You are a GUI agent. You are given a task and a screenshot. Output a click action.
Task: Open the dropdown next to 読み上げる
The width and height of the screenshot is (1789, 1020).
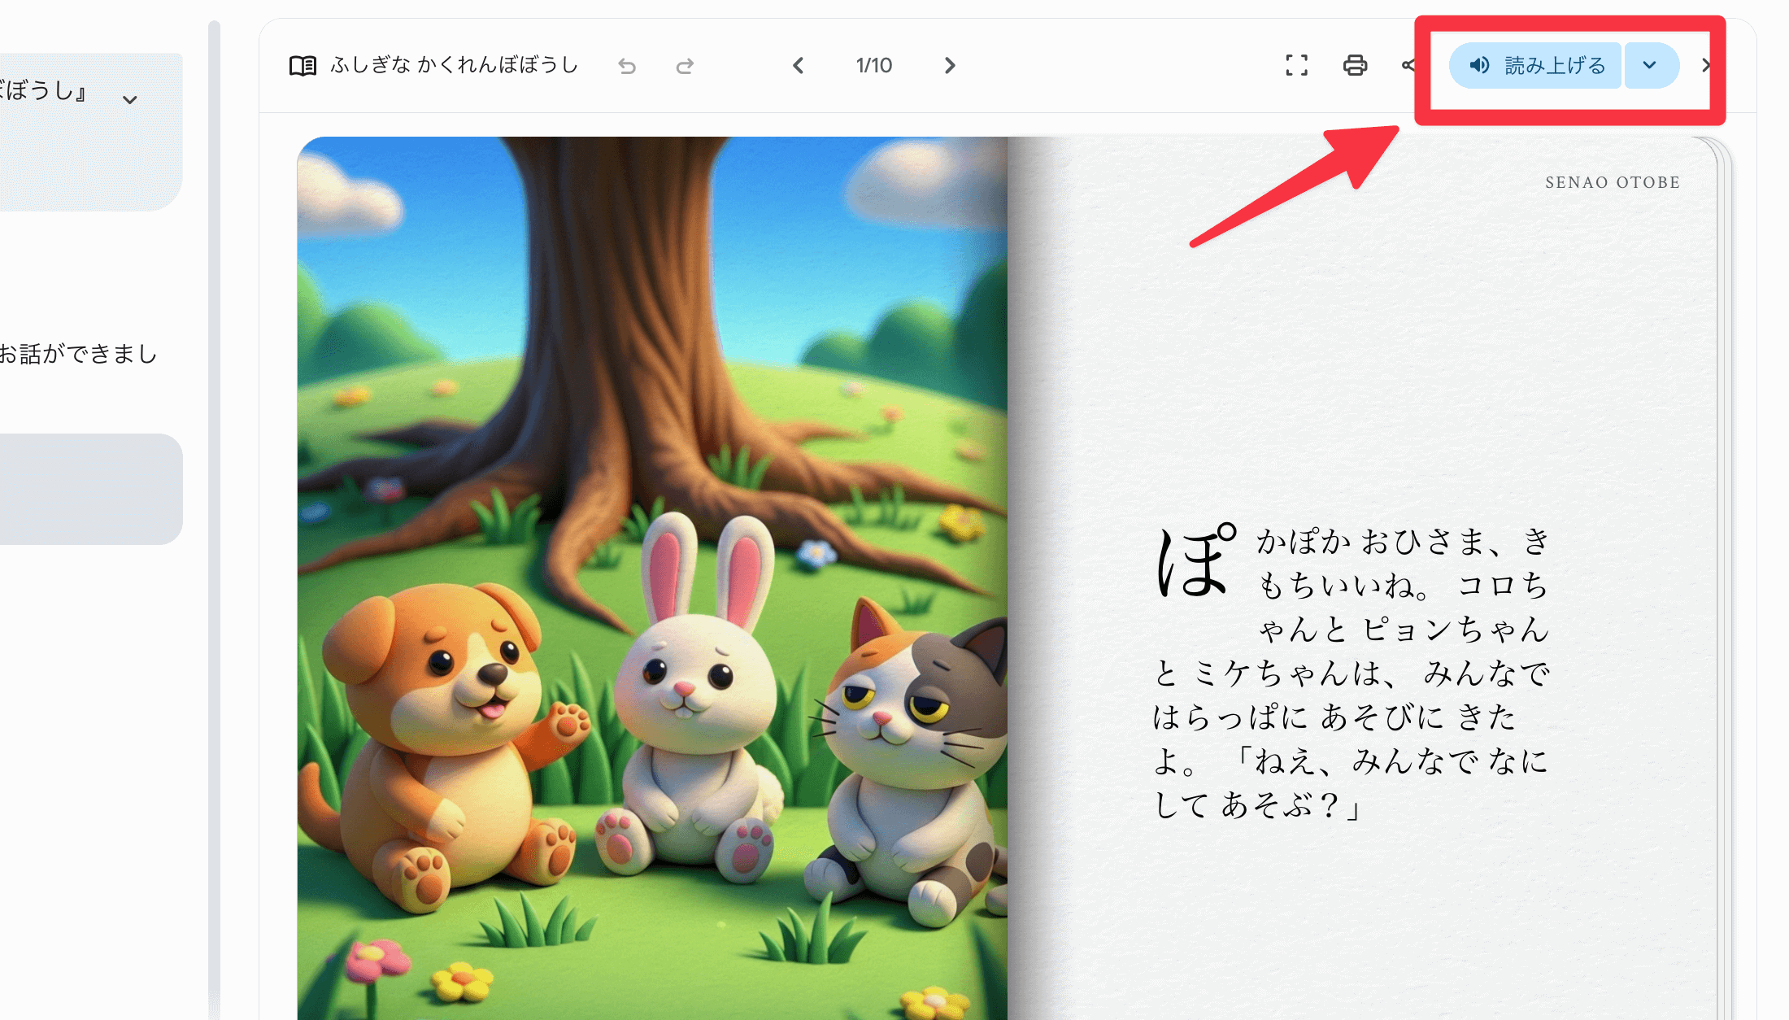[x=1650, y=66]
